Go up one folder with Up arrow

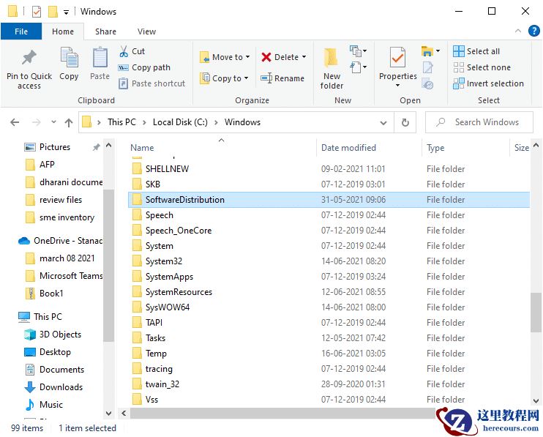[69, 122]
